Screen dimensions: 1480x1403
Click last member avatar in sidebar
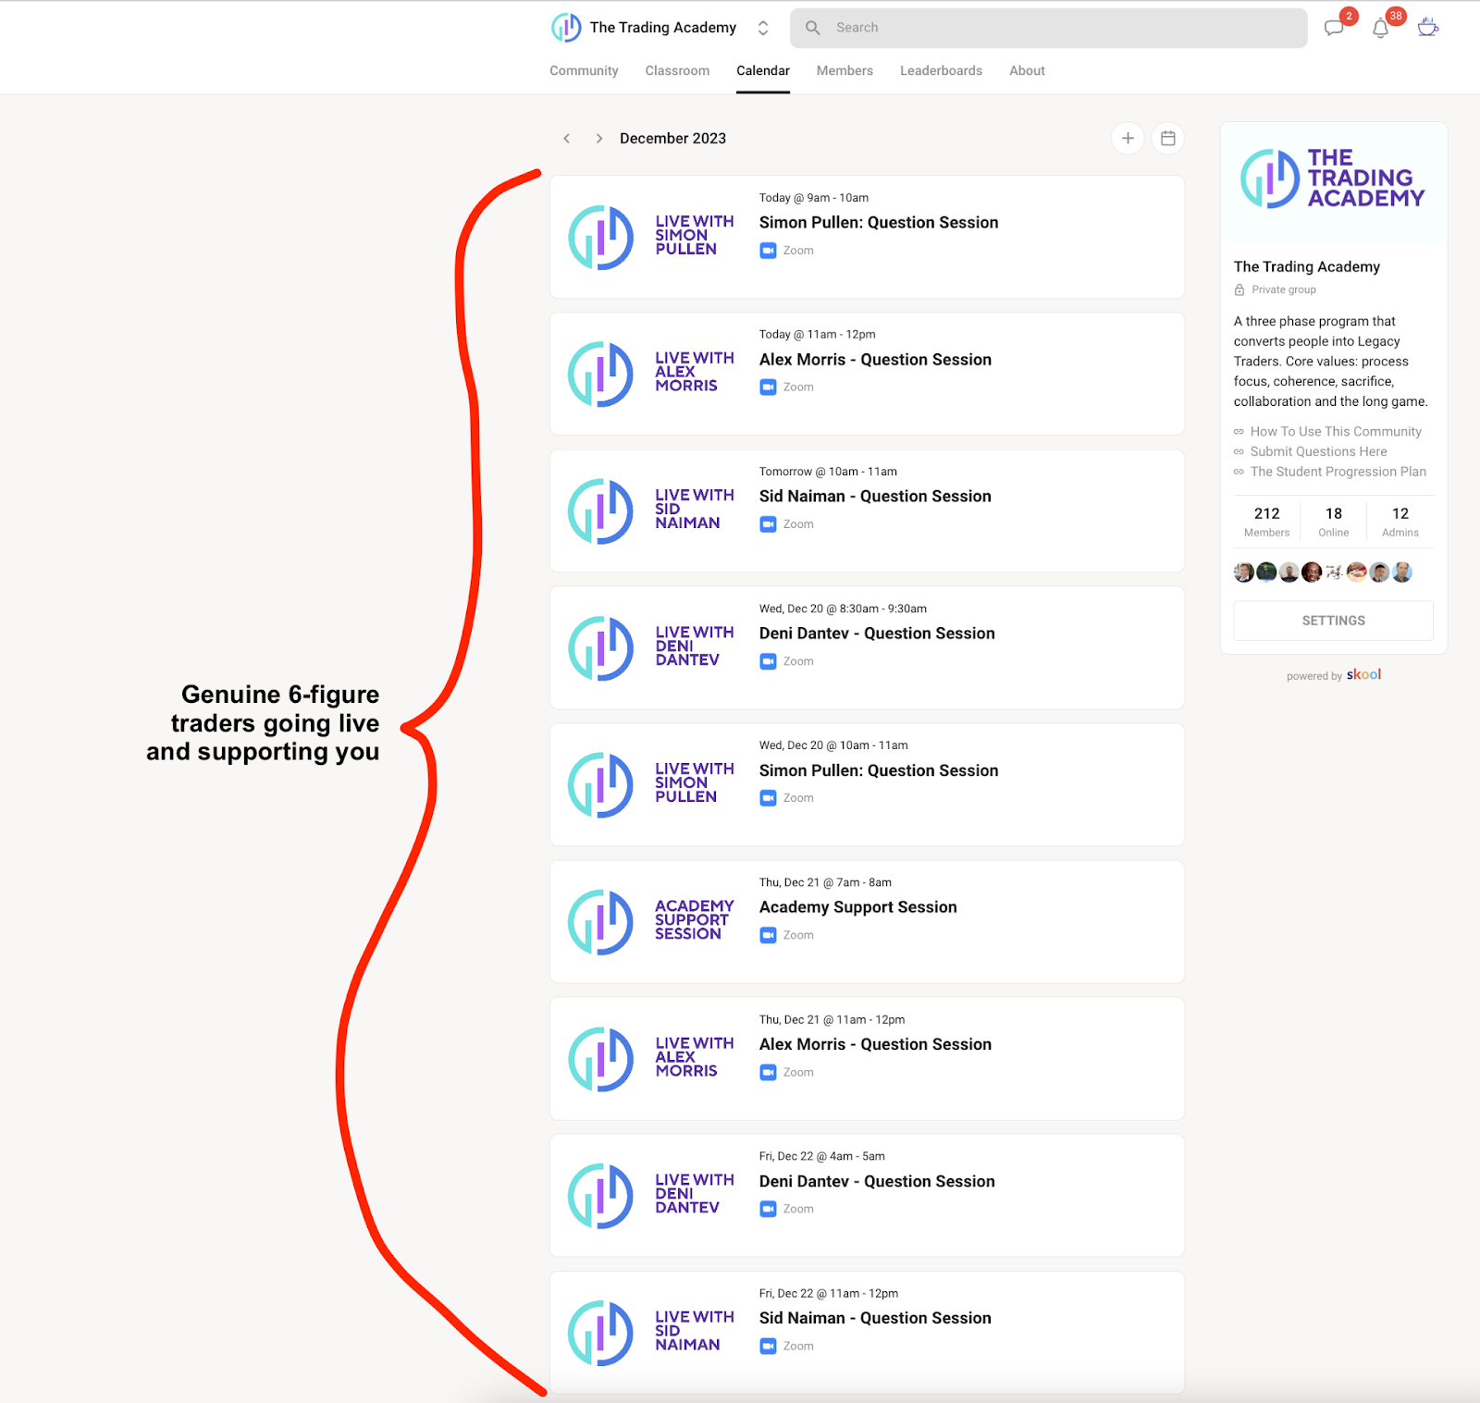pyautogui.click(x=1402, y=572)
